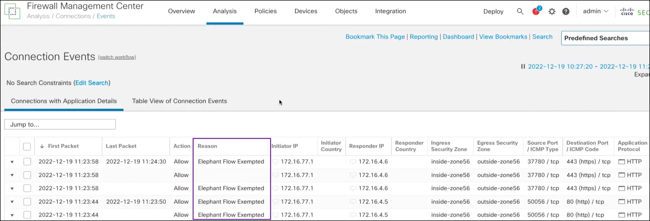The width and height of the screenshot is (650, 221).
Task: Select checkbox for row with last packet 11:23:50
Action: [x=27, y=202]
